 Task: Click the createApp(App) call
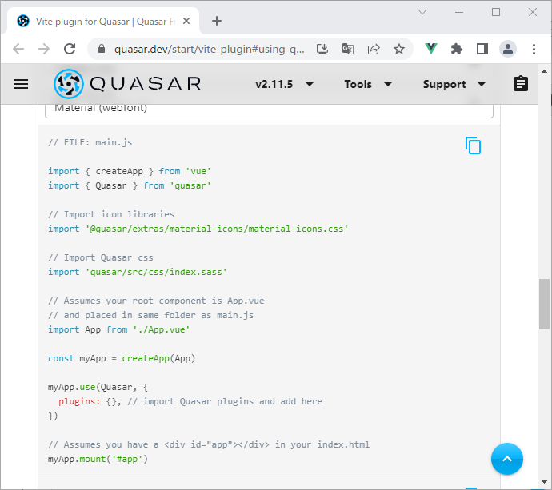point(158,358)
